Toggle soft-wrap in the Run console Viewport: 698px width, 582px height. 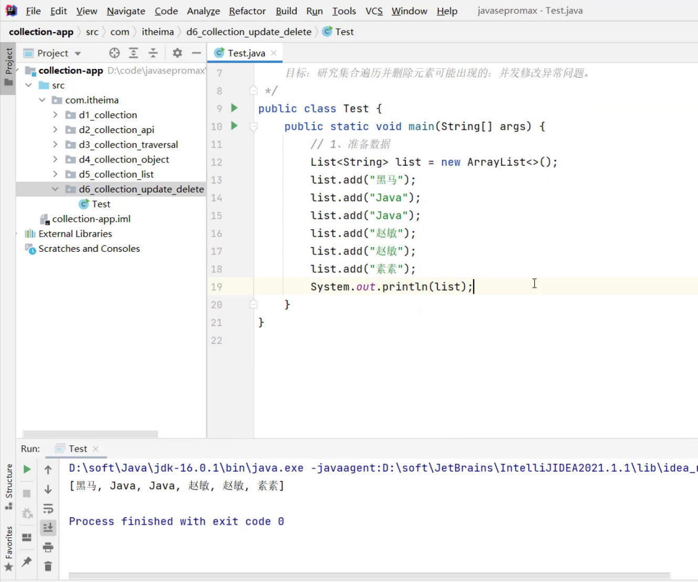[48, 508]
